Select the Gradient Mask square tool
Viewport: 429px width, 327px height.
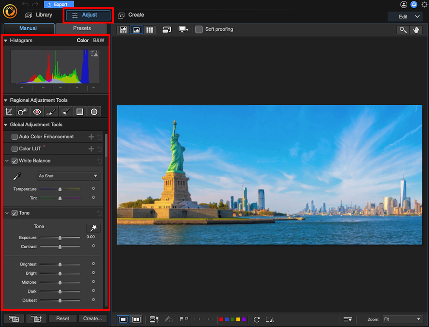(80, 112)
